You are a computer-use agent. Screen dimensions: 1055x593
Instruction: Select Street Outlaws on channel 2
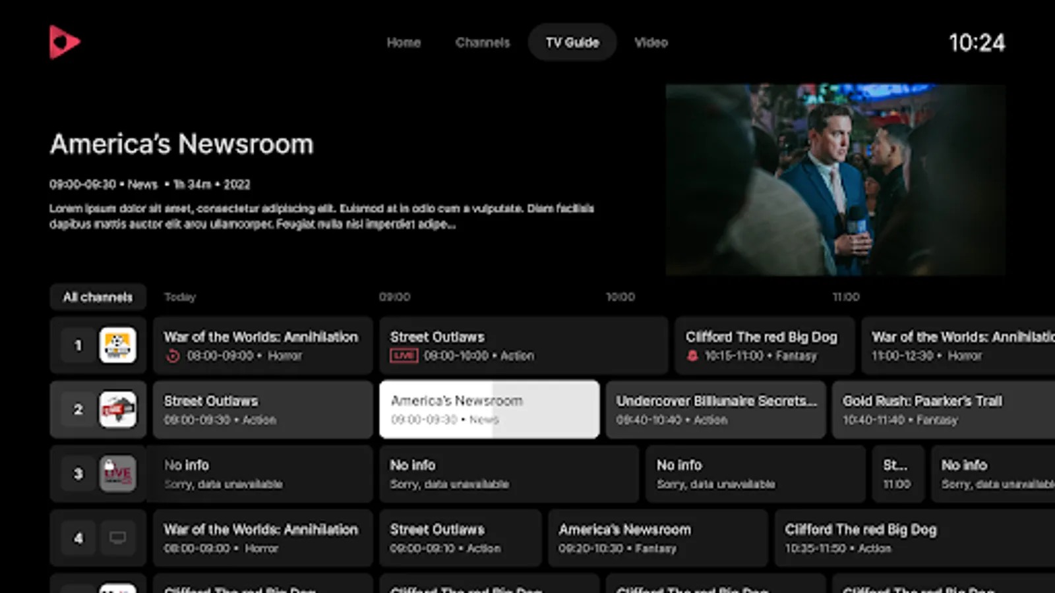263,409
